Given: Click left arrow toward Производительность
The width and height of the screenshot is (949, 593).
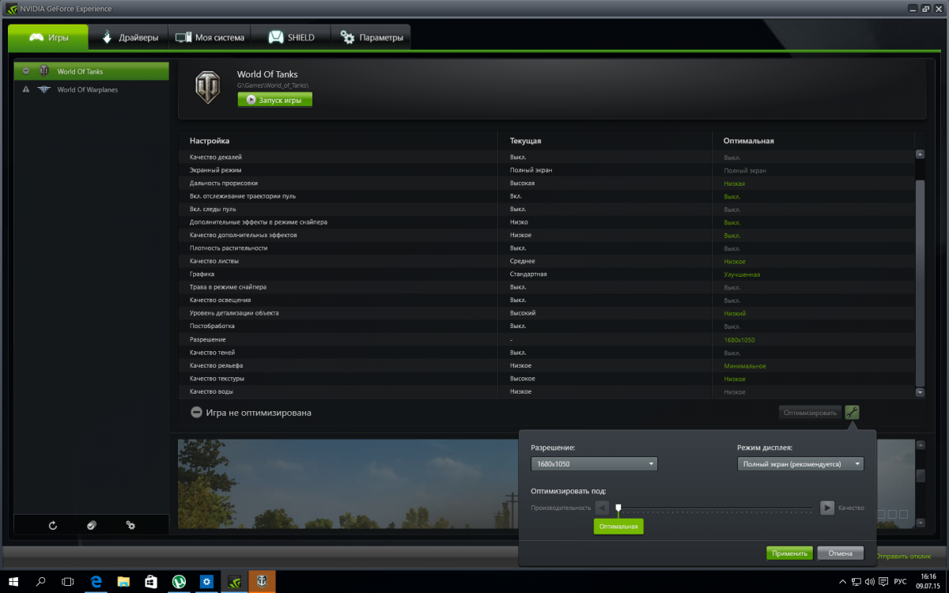Looking at the screenshot, I should 602,508.
